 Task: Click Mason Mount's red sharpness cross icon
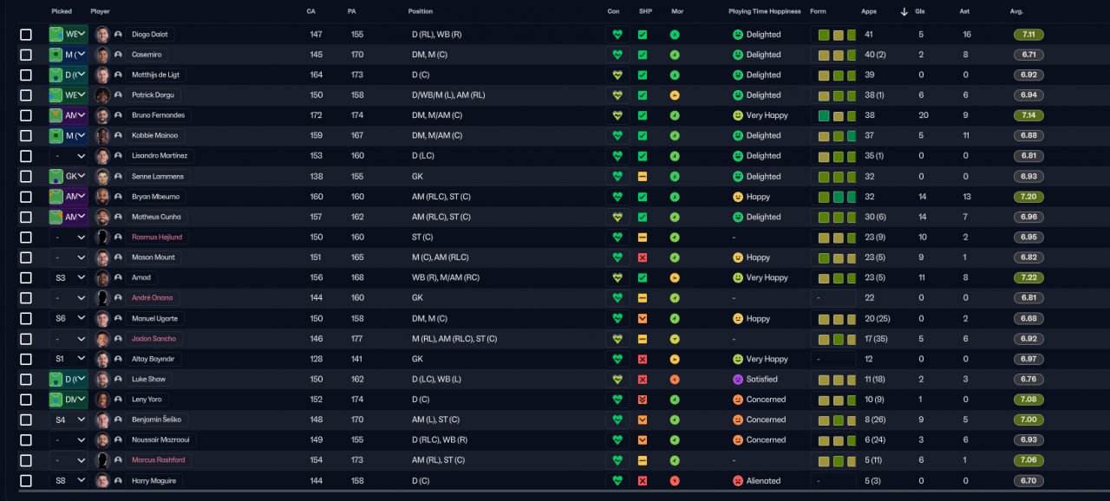pyautogui.click(x=643, y=257)
